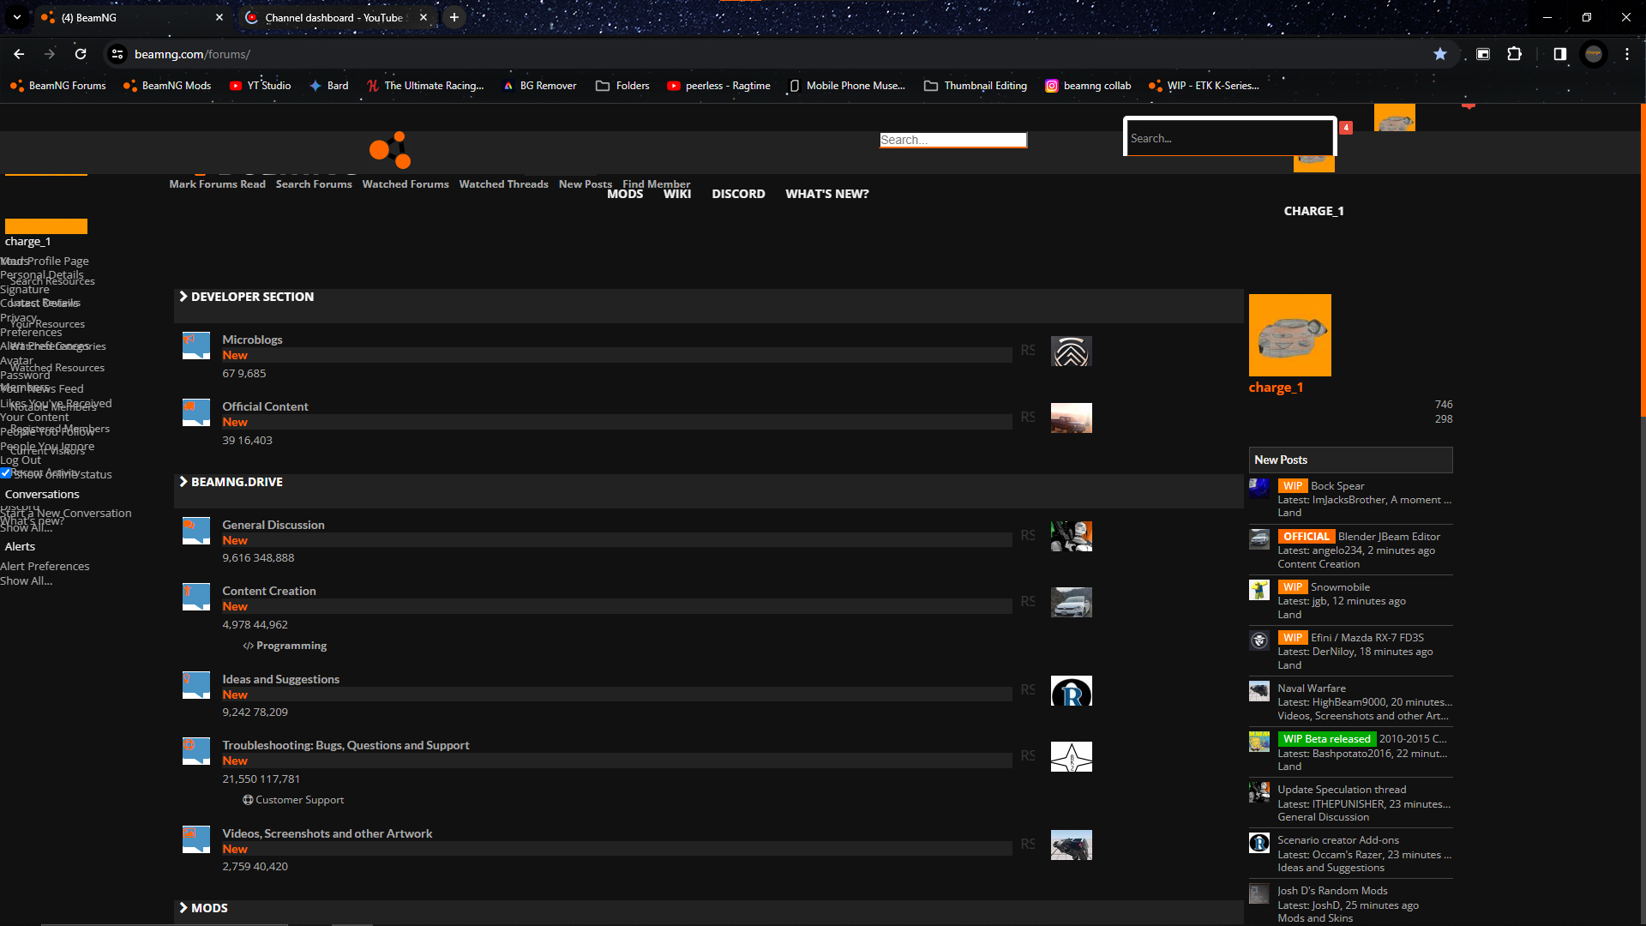Reload the page with refresh icon

pyautogui.click(x=81, y=54)
